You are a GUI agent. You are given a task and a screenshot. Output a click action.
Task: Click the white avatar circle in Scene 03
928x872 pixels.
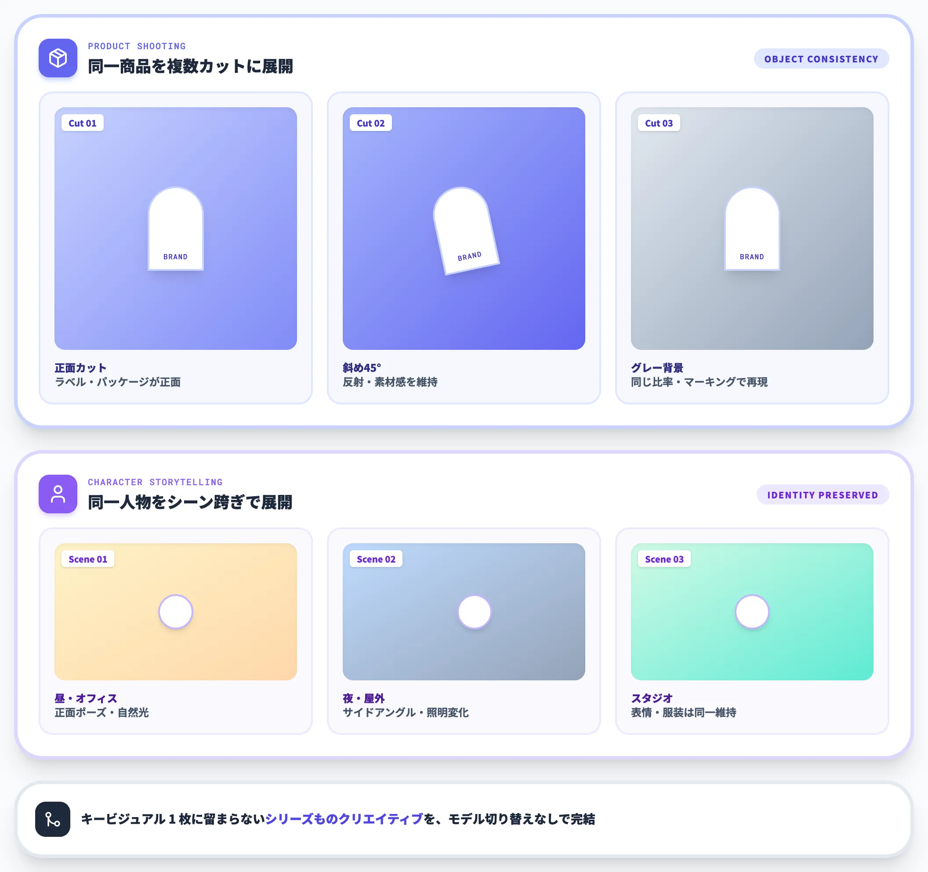(752, 611)
